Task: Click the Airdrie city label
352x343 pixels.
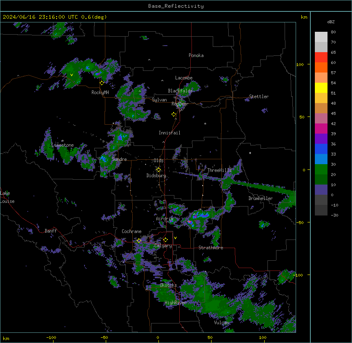Action: point(165,219)
